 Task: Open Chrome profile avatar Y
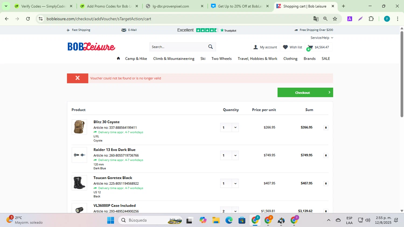(387, 19)
